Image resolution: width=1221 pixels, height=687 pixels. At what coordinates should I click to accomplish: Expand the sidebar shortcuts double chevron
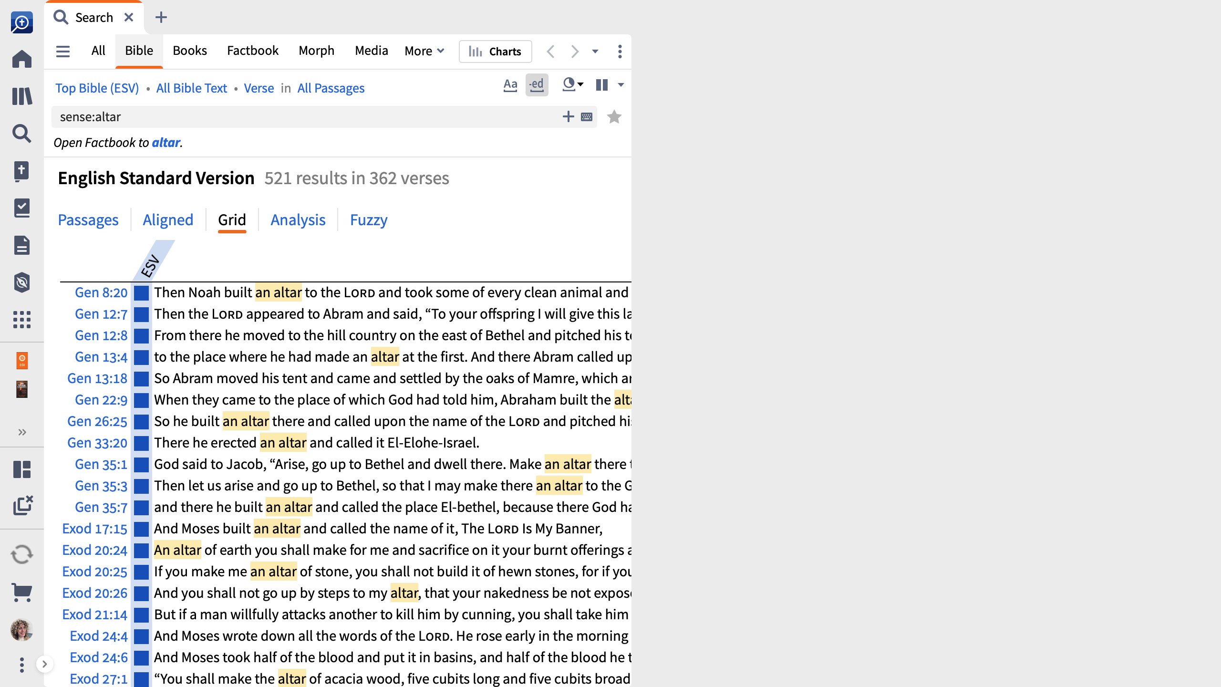(22, 432)
